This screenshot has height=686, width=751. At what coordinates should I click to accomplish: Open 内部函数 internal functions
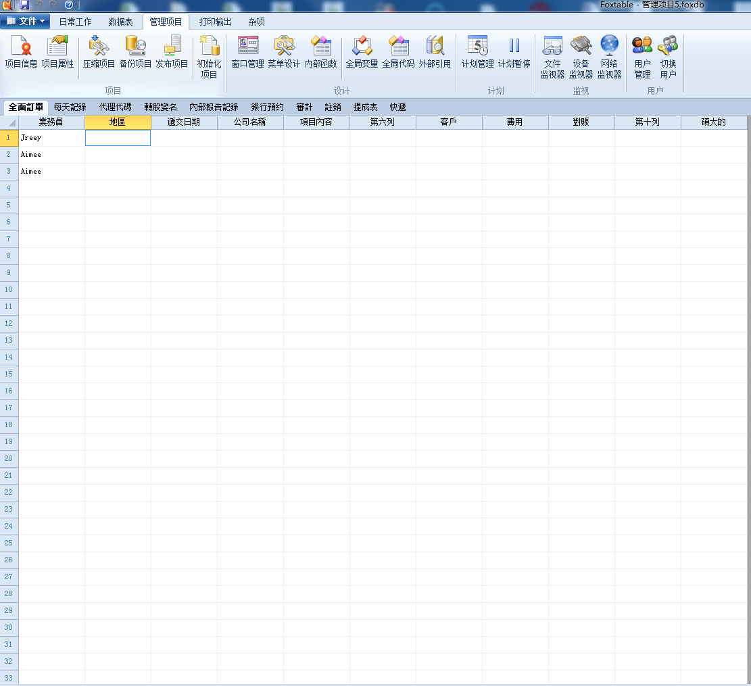click(321, 51)
